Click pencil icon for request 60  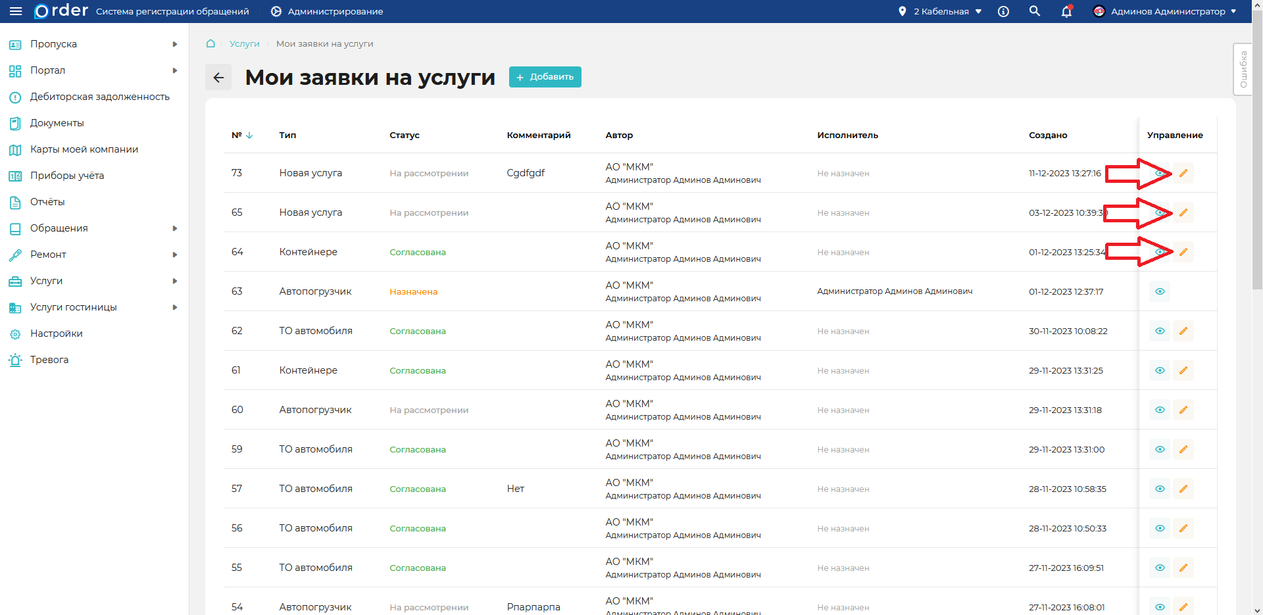(x=1183, y=410)
